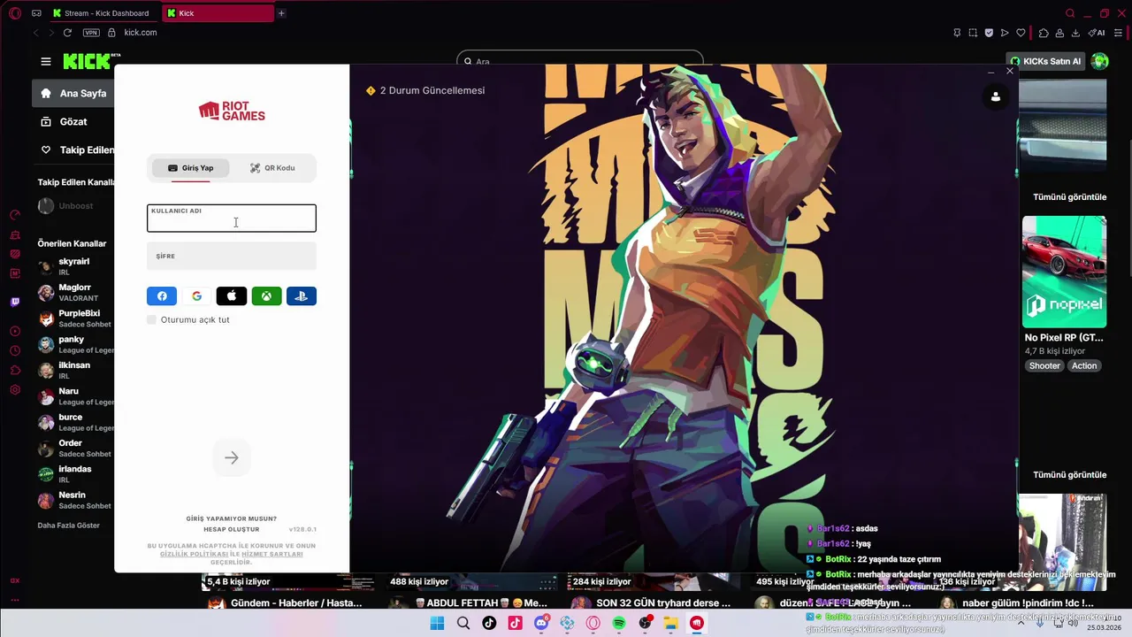Click the Riot client account profile icon
Screen dimensions: 1132x637
(x=996, y=96)
